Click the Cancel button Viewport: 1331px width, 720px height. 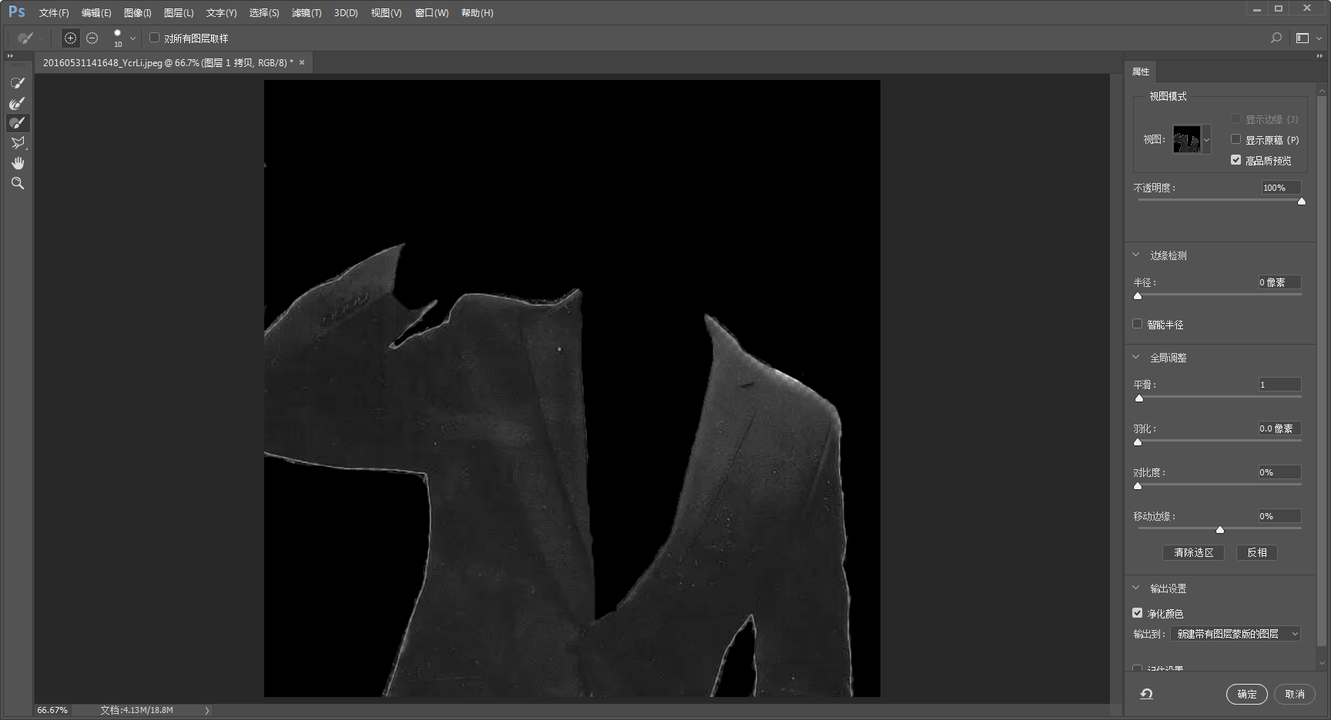1295,694
